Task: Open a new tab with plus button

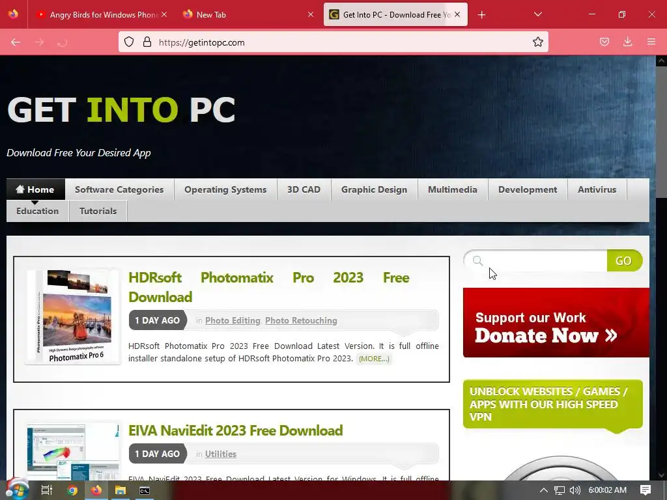Action: (x=481, y=15)
